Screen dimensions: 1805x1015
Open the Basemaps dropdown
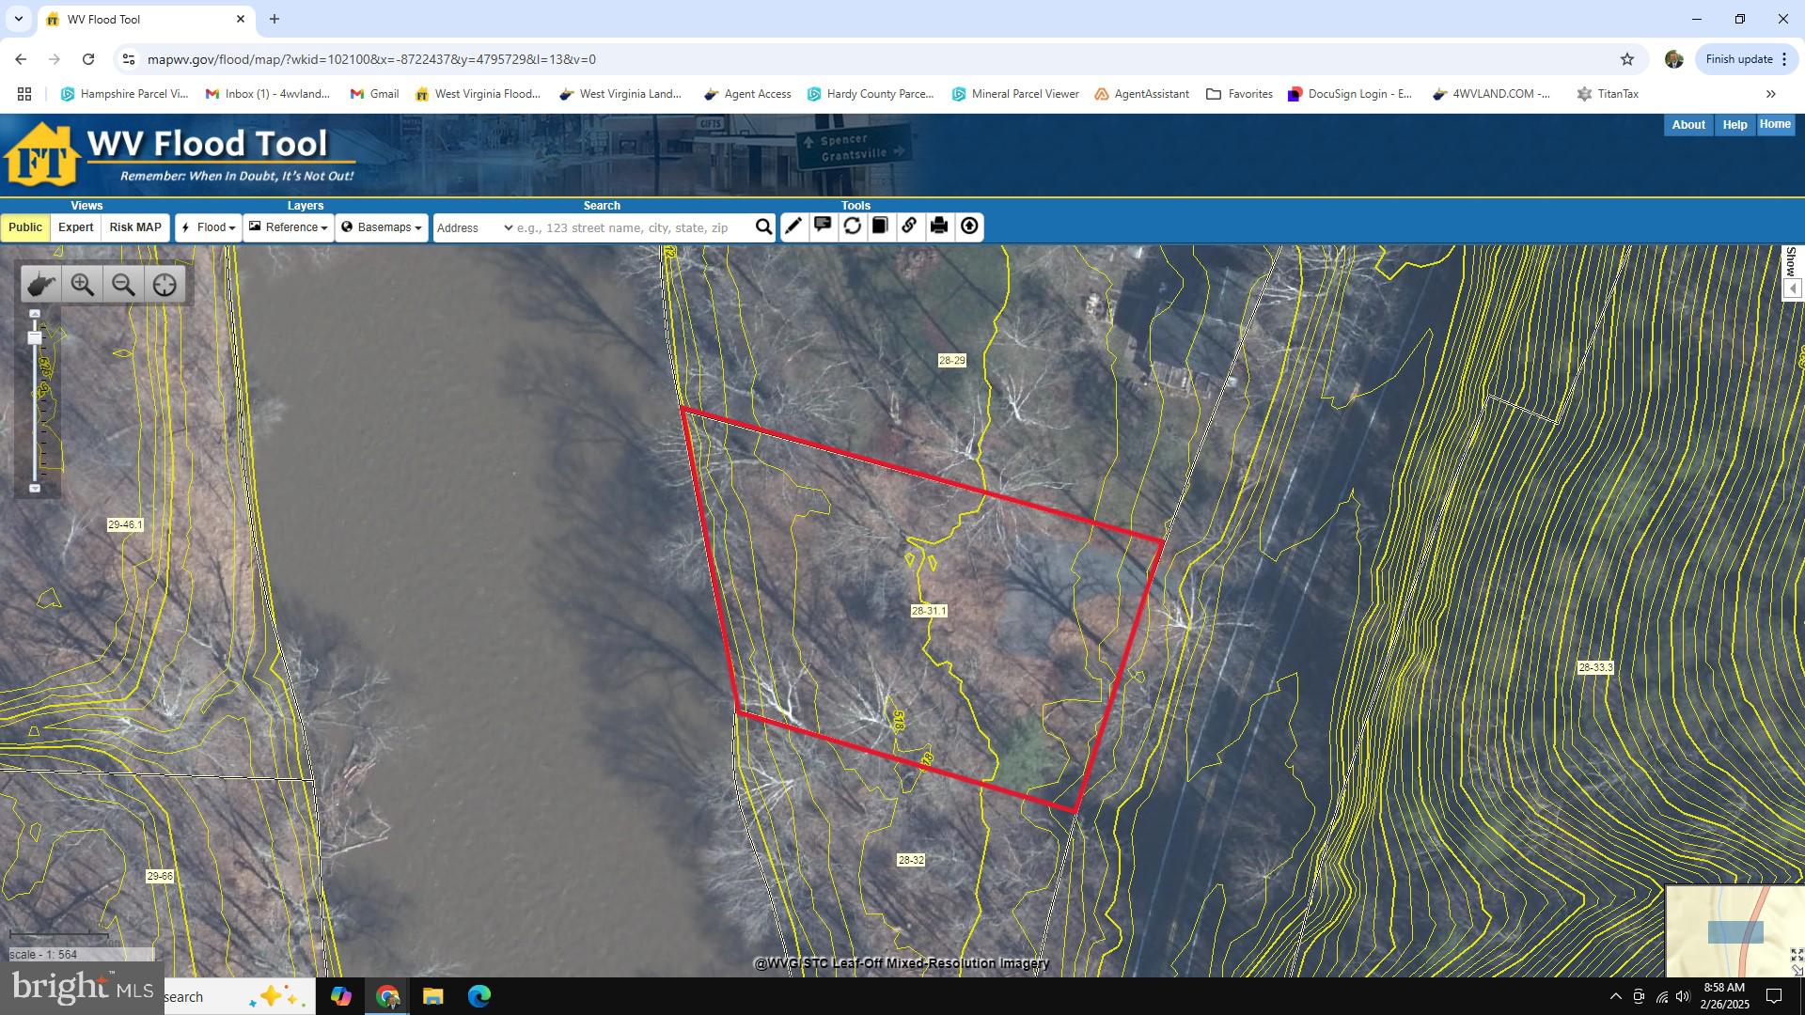(x=382, y=227)
